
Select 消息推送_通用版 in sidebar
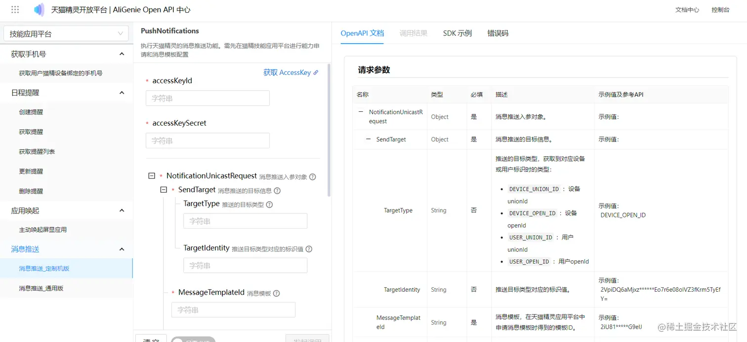tap(66, 288)
